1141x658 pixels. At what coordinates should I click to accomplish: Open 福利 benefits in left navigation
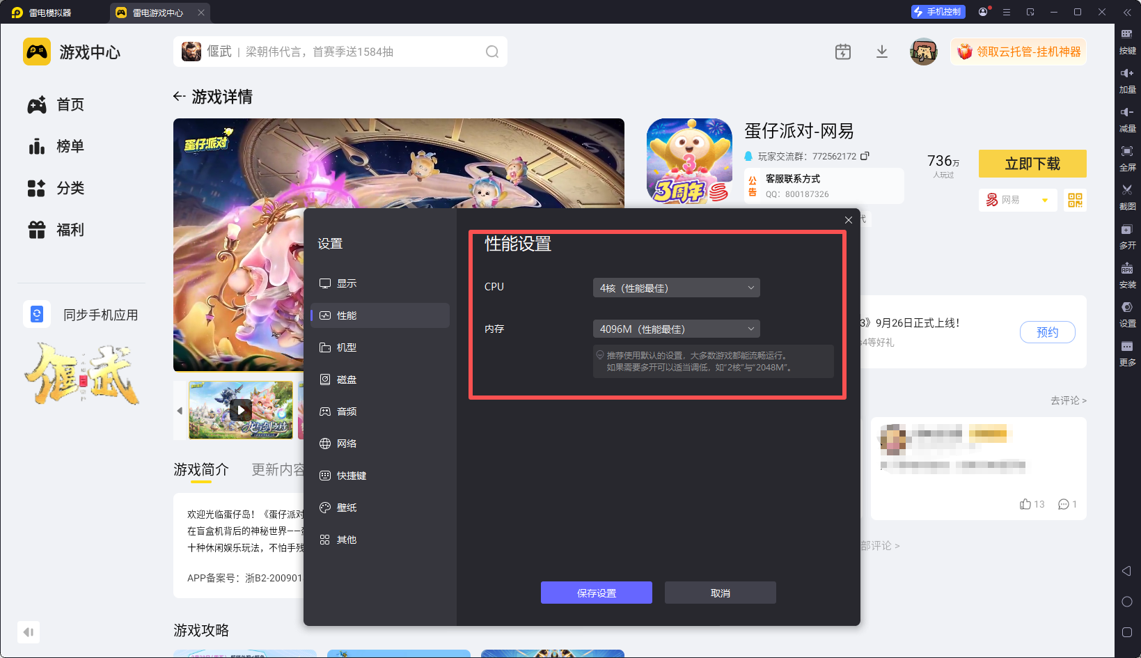pos(56,230)
